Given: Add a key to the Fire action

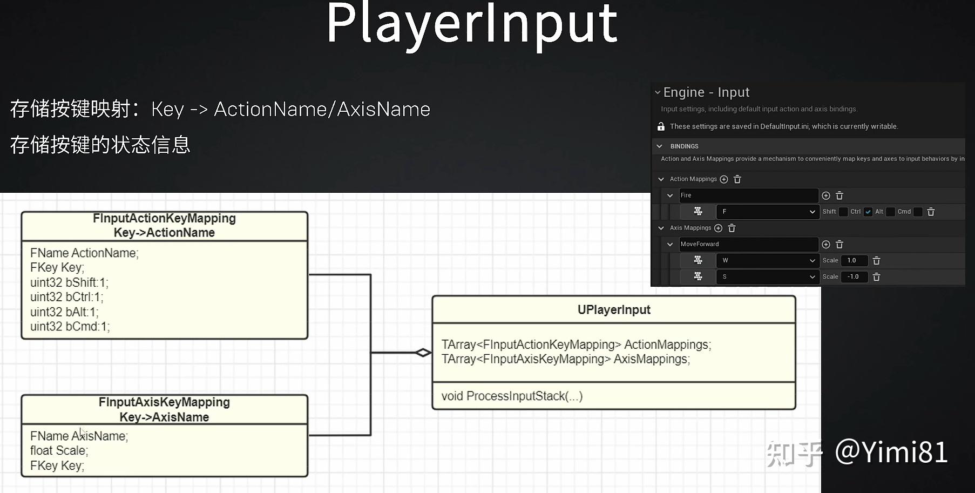Looking at the screenshot, I should [x=826, y=195].
